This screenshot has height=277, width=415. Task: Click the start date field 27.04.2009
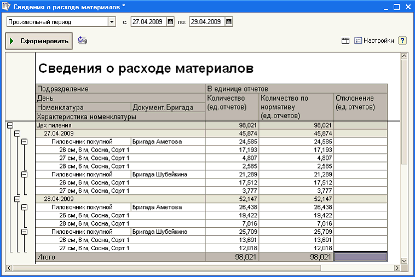149,22
